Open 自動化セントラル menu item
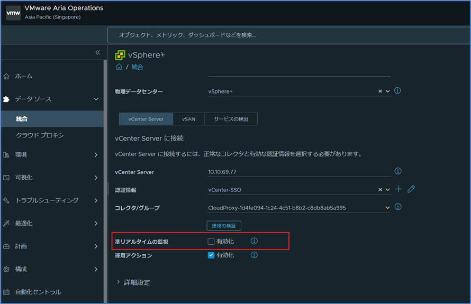The height and width of the screenshot is (304, 471). click(x=38, y=292)
